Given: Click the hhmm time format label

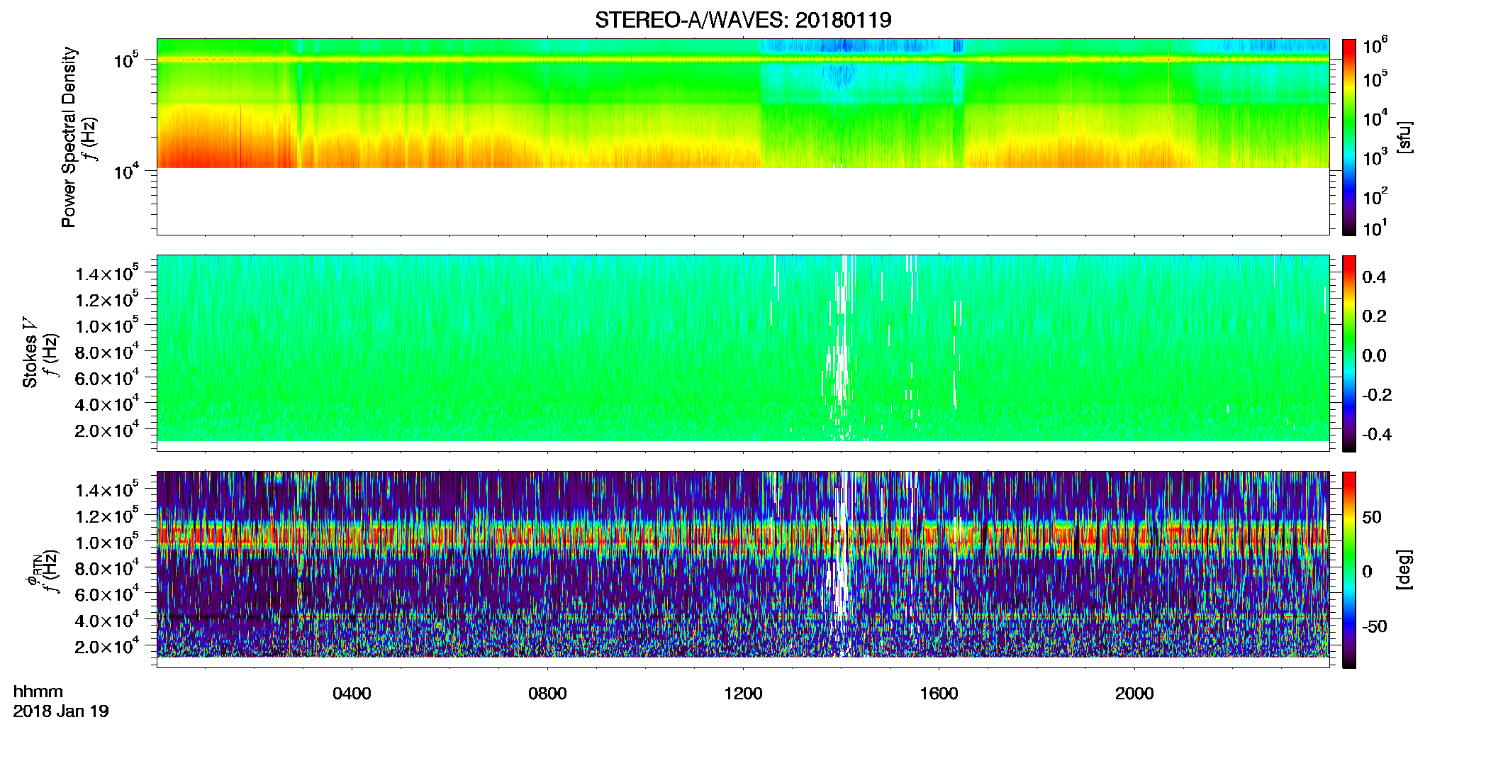Looking at the screenshot, I should [38, 692].
